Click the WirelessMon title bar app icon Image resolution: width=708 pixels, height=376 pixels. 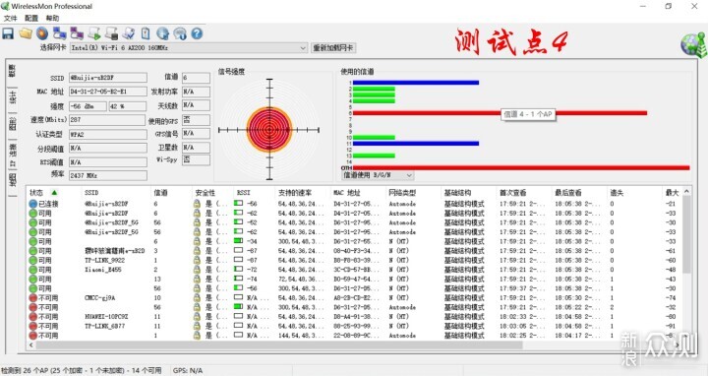pos(5,6)
